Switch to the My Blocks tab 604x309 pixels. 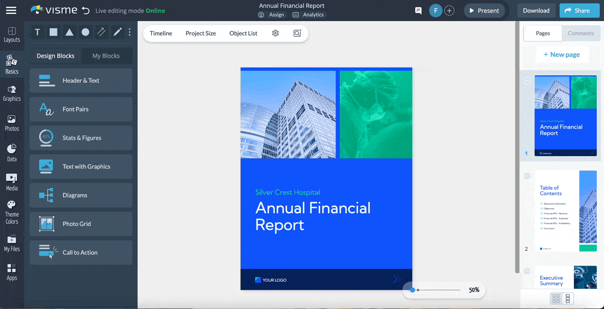pos(107,55)
